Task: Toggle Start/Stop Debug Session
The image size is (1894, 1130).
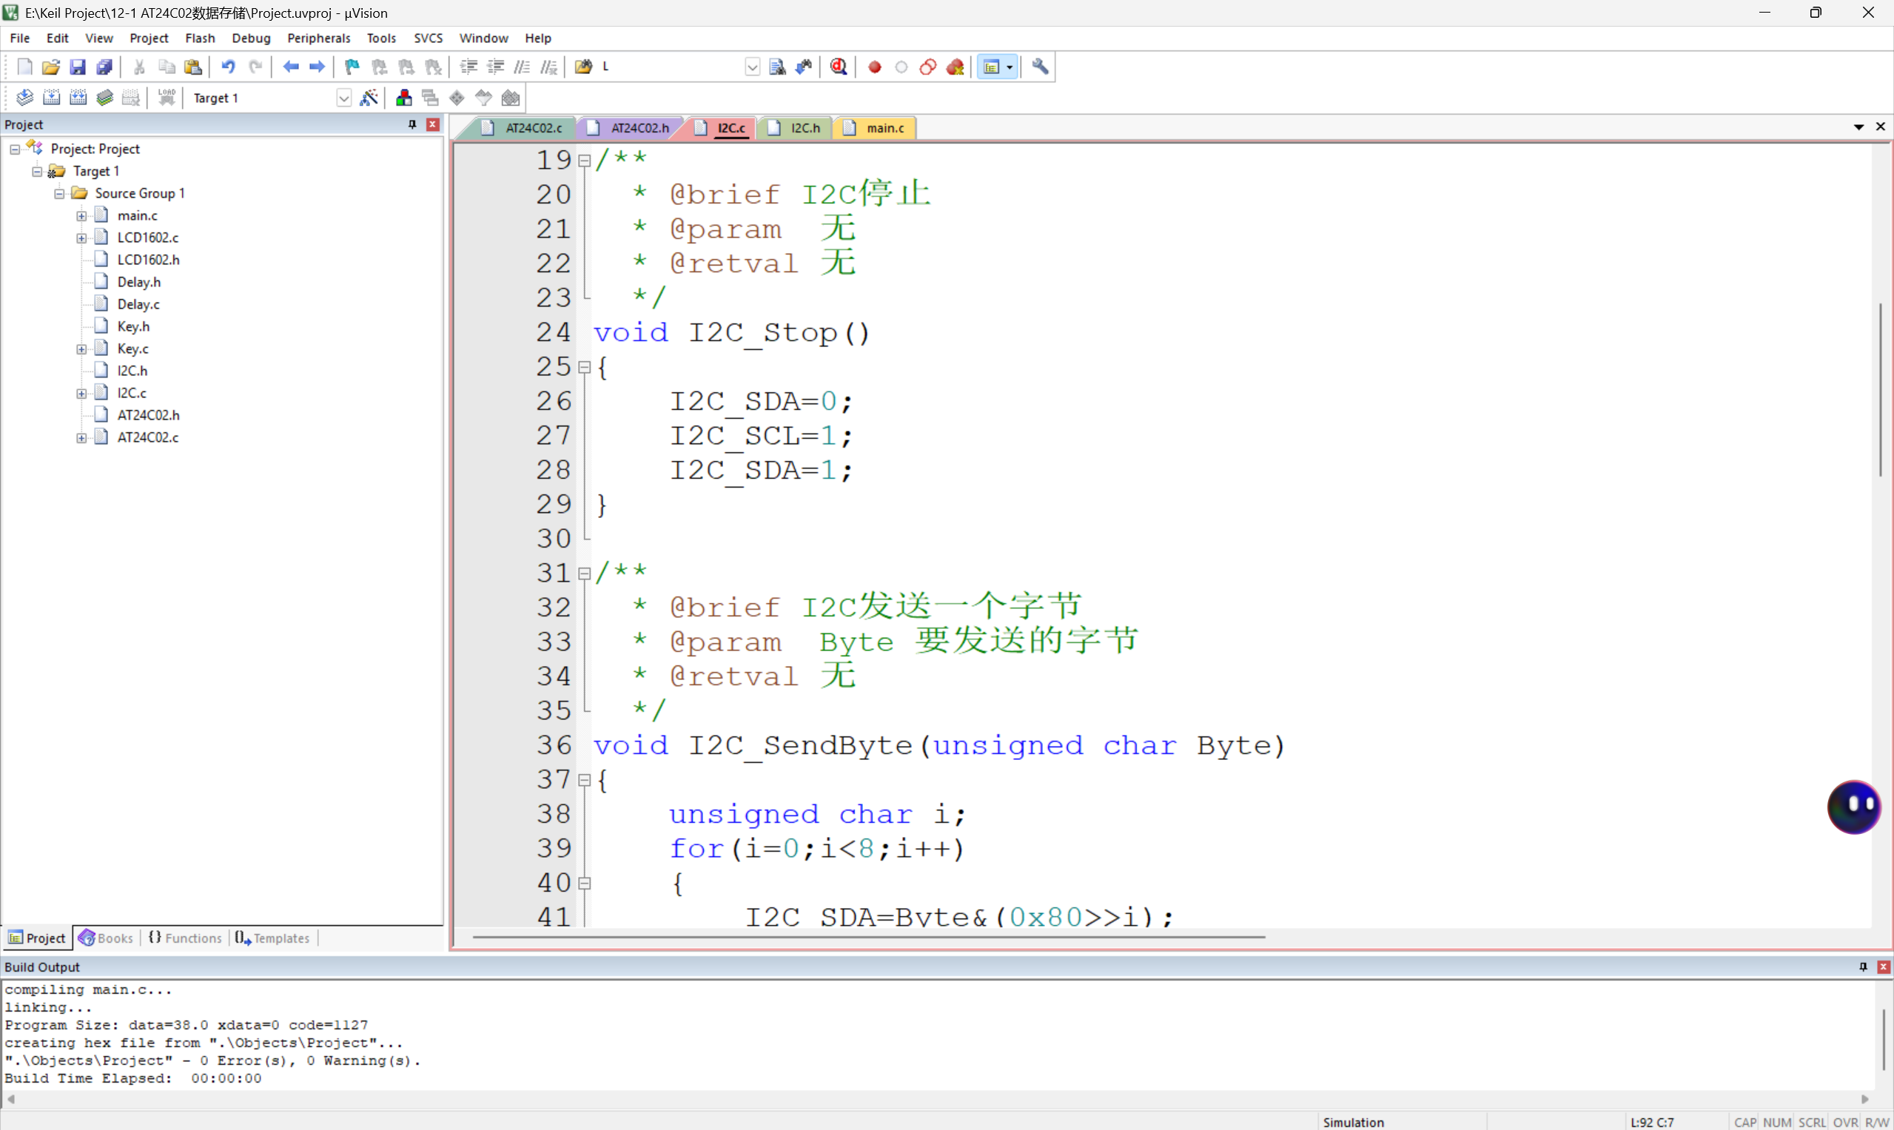Action: pos(839,67)
